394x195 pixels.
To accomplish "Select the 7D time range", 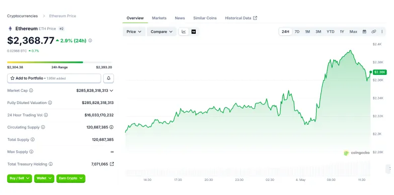I will [x=297, y=32].
